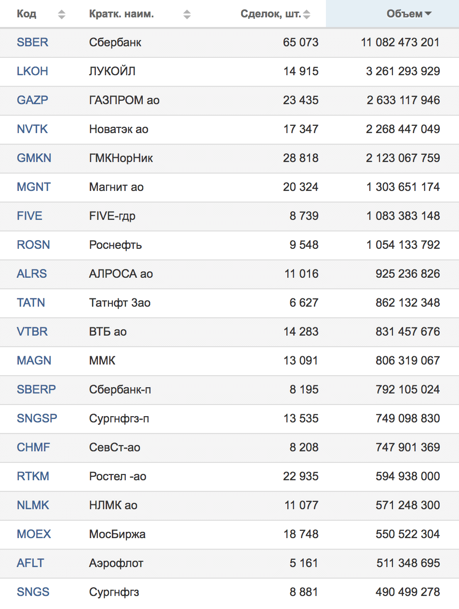Toggle descending arrow on Объем column

(x=428, y=14)
